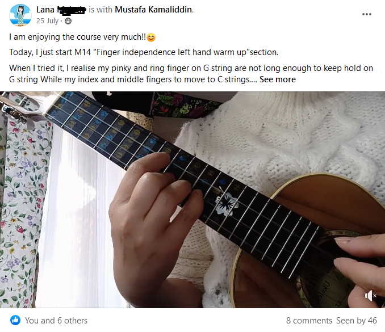Viewport: 385px width, 332px height.
Task: Click the paragraph about pinky and ring finger
Action: click(191, 74)
